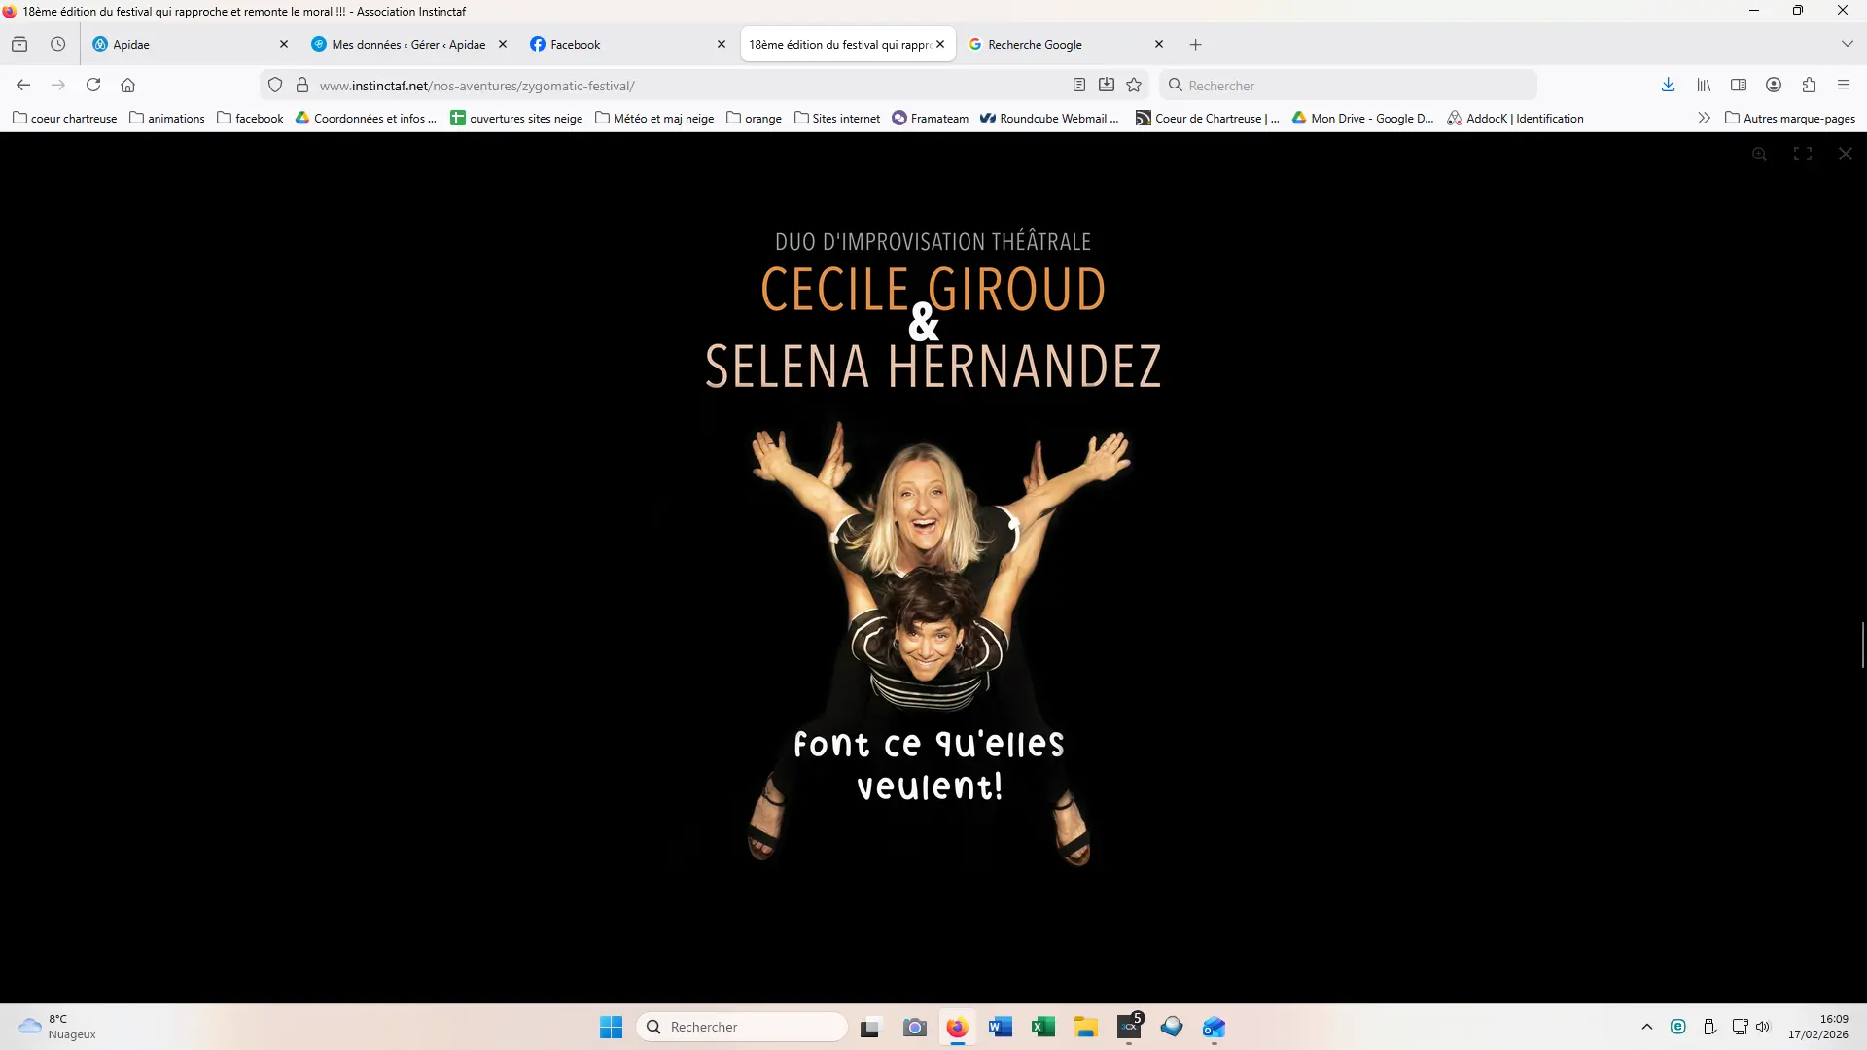Toggle fullscreen mode in lightbox
This screenshot has width=1867, height=1050.
click(1802, 154)
